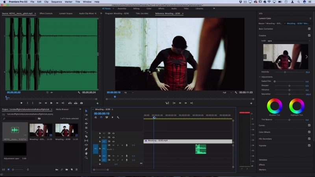The height and width of the screenshot is (177, 315).
Task: Click the Highlight Tint color wheel
Action: 297,106
